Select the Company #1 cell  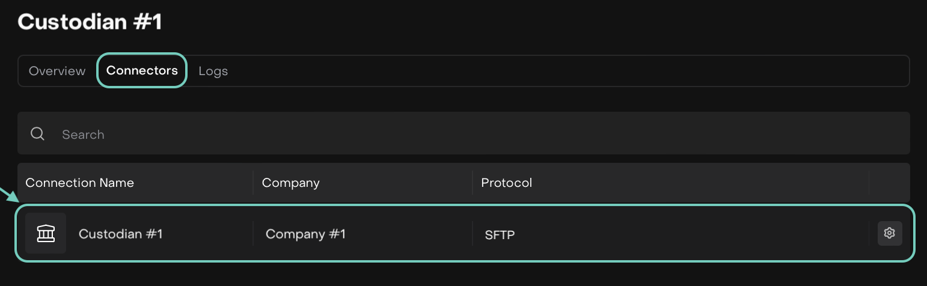tap(305, 234)
